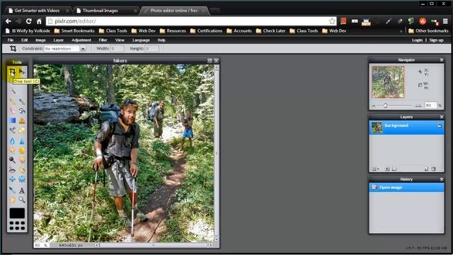
Task: Select the Dodge tool
Action: tap(13, 159)
